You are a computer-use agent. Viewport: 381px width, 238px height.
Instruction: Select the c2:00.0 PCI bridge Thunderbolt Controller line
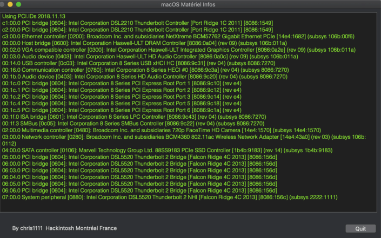point(137,30)
